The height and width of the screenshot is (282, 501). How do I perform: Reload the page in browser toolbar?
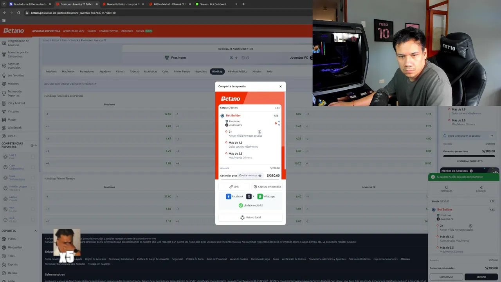(18, 13)
